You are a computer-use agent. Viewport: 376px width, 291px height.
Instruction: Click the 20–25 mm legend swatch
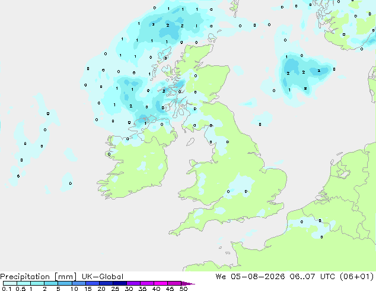click(106, 283)
